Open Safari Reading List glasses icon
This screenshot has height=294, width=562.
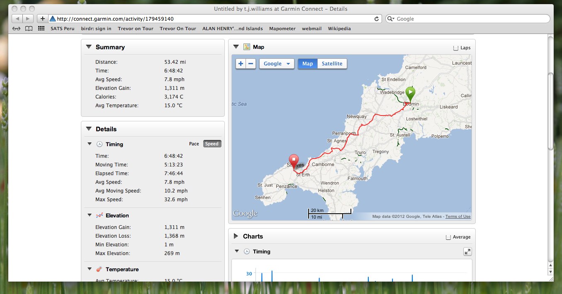click(x=16, y=29)
